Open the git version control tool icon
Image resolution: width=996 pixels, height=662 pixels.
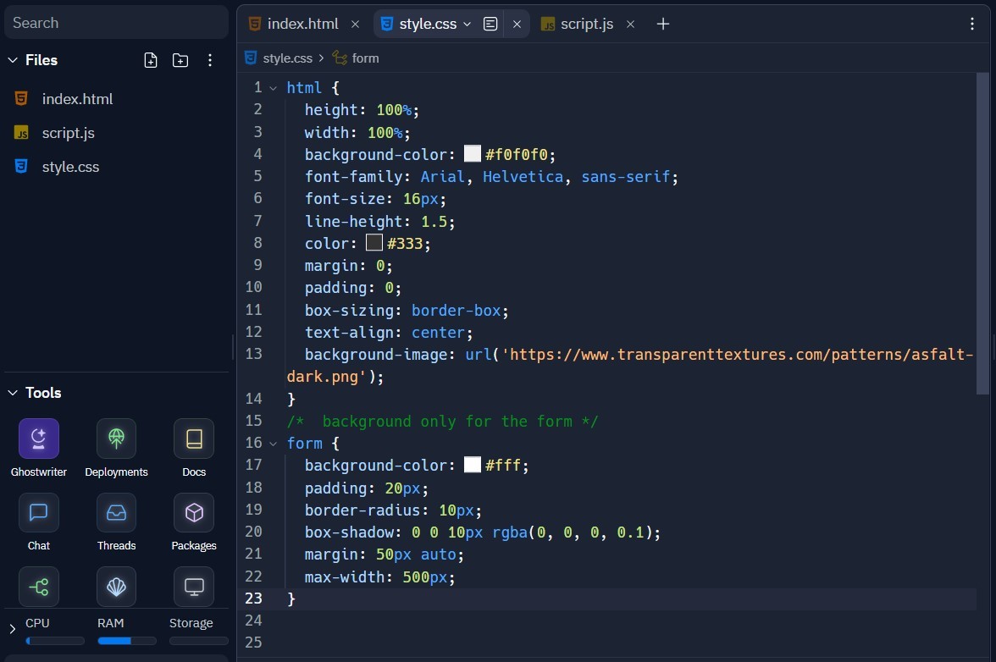click(39, 587)
